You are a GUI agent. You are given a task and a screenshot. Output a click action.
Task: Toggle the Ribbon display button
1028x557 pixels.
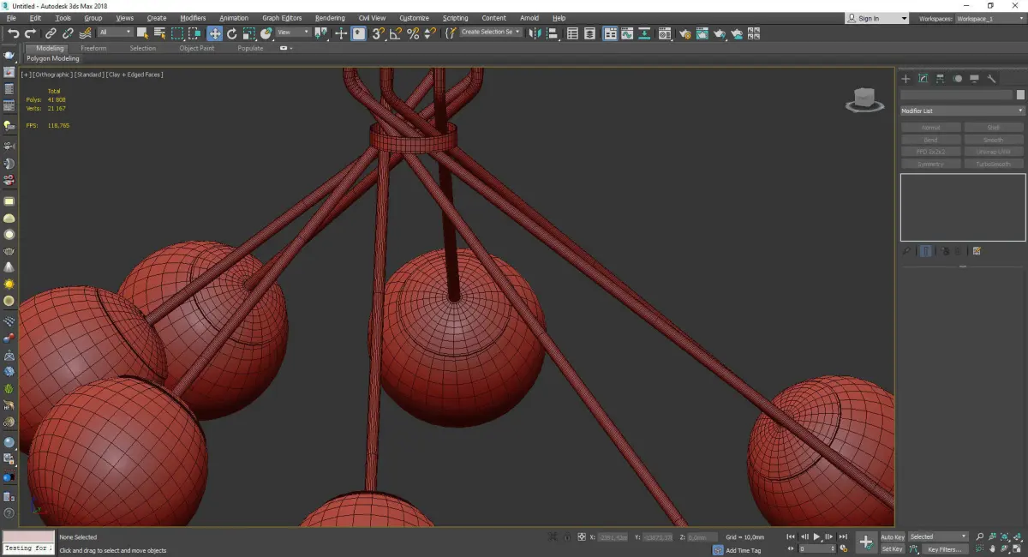pyautogui.click(x=609, y=33)
